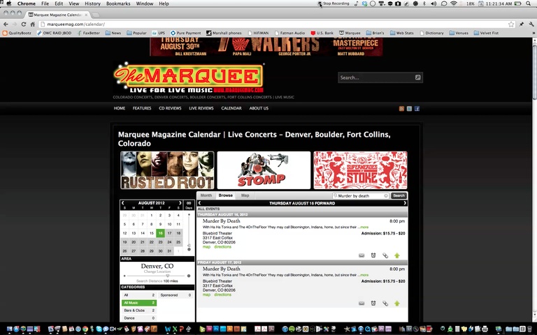Select the All Music category filter

(x=139, y=303)
